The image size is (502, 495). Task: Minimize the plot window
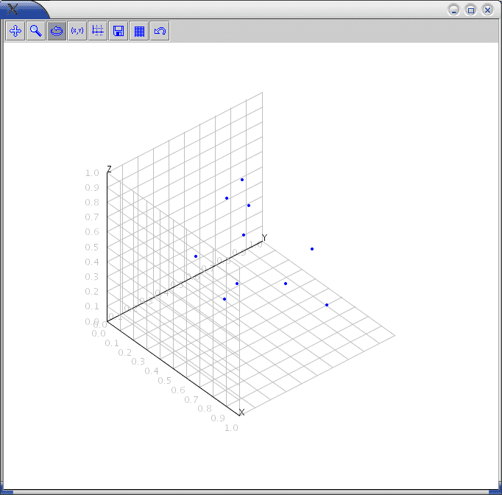point(454,10)
